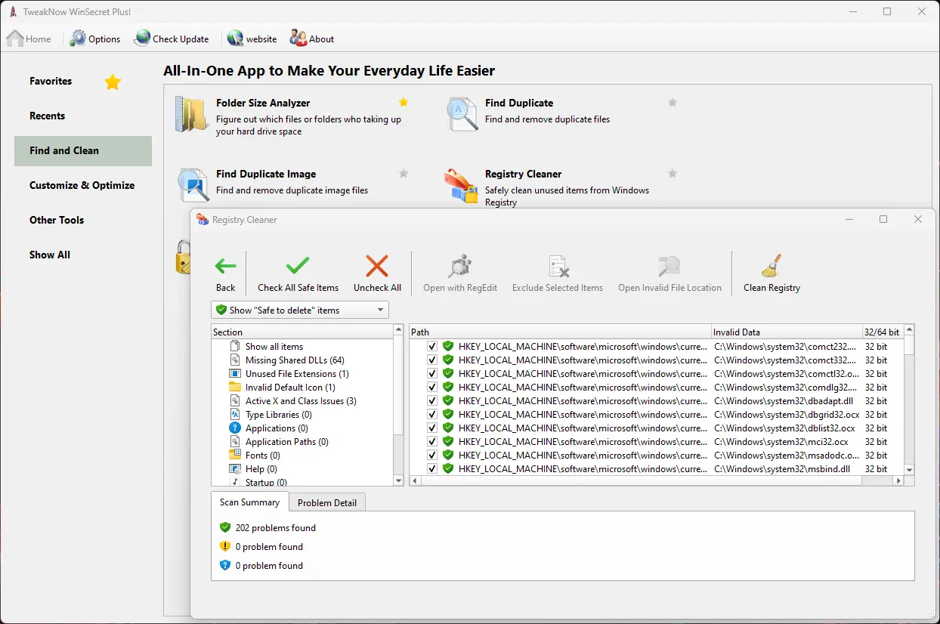Click the Missing Shared DLLs section icon
The image size is (940, 624).
(x=235, y=360)
